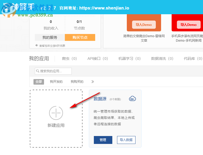Click the 套餐包年立享8折优惠 notice text
Screen dimensions: 203x155
click(x=52, y=46)
